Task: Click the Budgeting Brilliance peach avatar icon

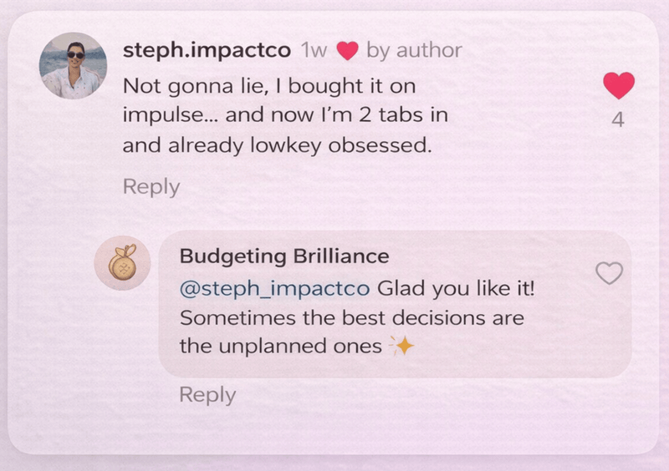Action: tap(122, 264)
